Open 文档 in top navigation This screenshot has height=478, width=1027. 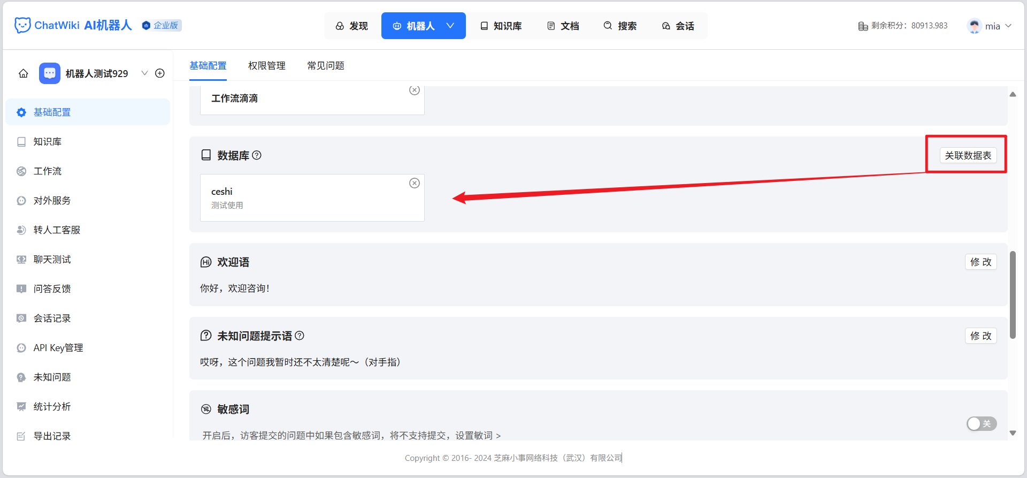pyautogui.click(x=563, y=26)
